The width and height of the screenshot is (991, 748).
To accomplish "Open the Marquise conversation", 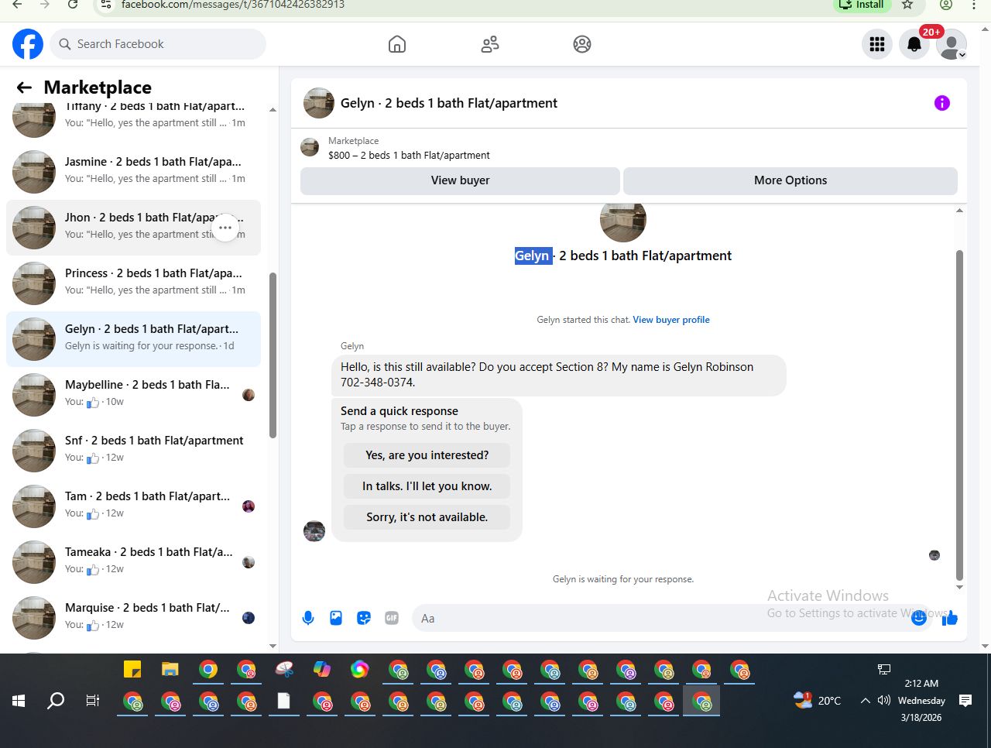I will pyautogui.click(x=133, y=618).
